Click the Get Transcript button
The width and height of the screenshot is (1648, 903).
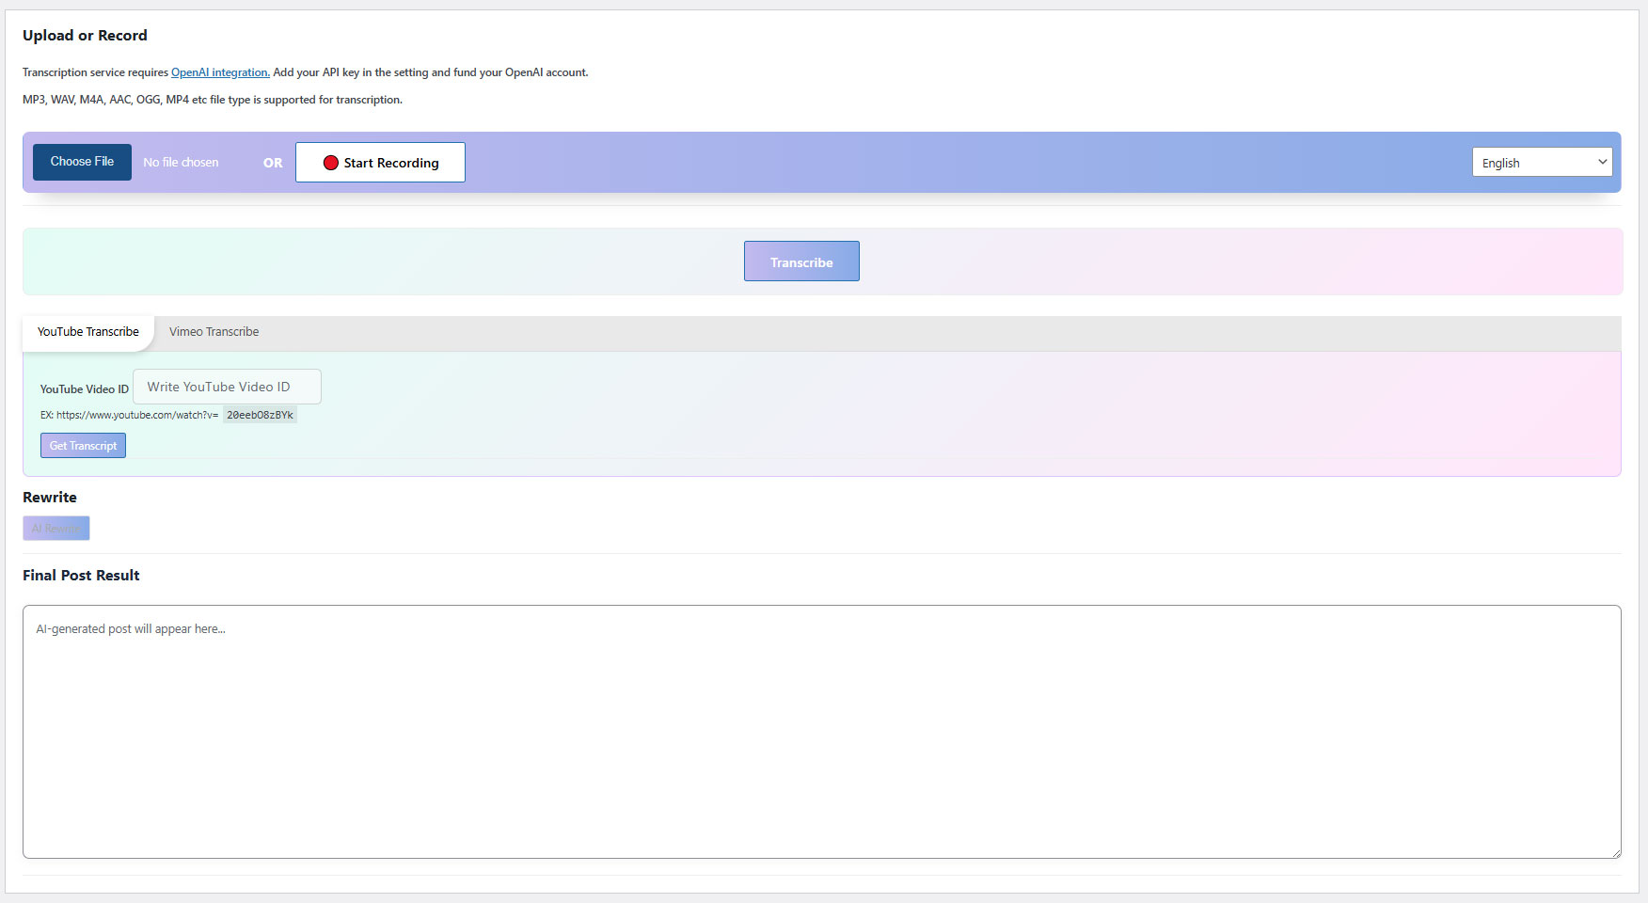pos(83,446)
